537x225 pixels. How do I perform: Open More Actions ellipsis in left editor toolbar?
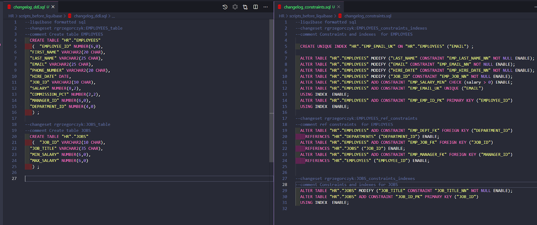click(265, 7)
